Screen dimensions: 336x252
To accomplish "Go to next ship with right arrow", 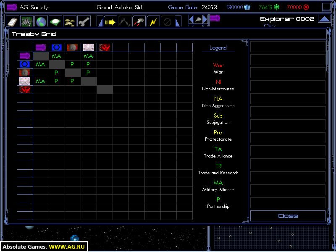I will coord(205,19).
